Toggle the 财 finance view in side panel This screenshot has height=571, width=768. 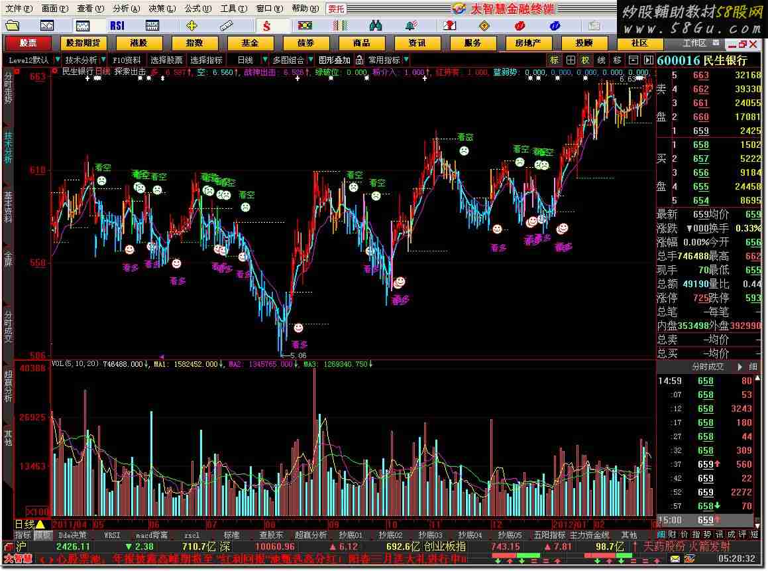pyautogui.click(x=673, y=535)
